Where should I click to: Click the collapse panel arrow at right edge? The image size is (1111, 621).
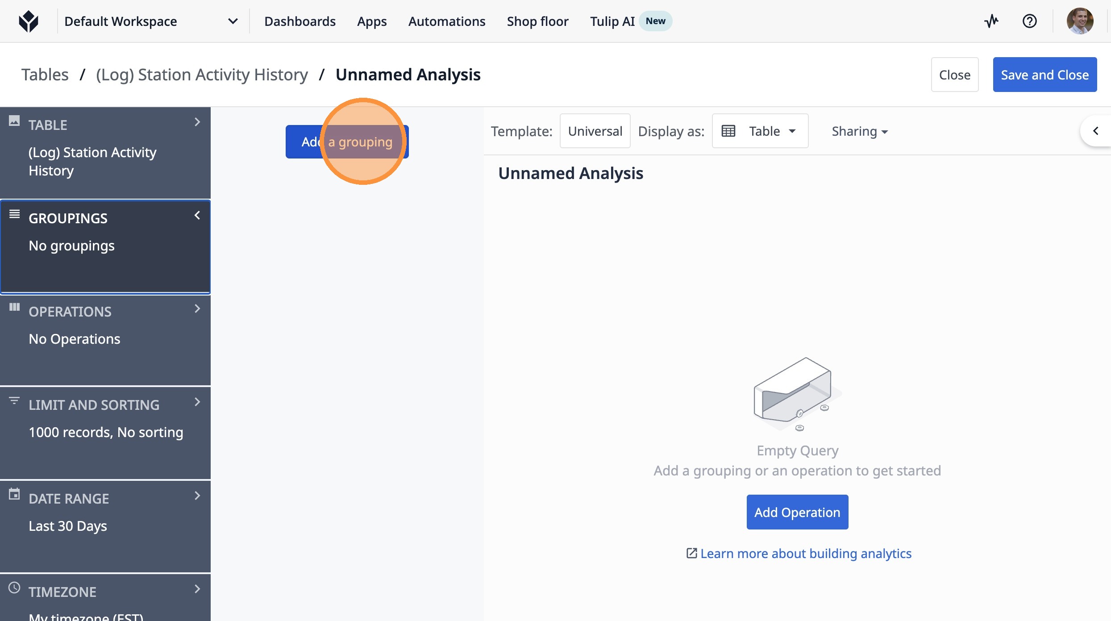1095,131
